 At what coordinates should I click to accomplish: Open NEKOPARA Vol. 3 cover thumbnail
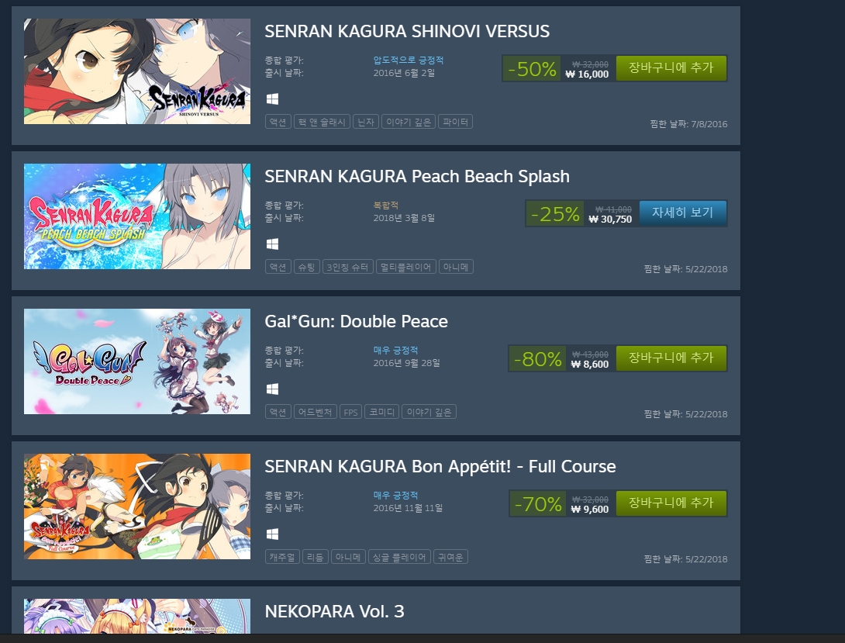pyautogui.click(x=137, y=616)
